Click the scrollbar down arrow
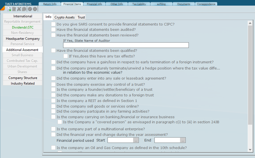The width and height of the screenshot is (255, 158). tap(250, 150)
